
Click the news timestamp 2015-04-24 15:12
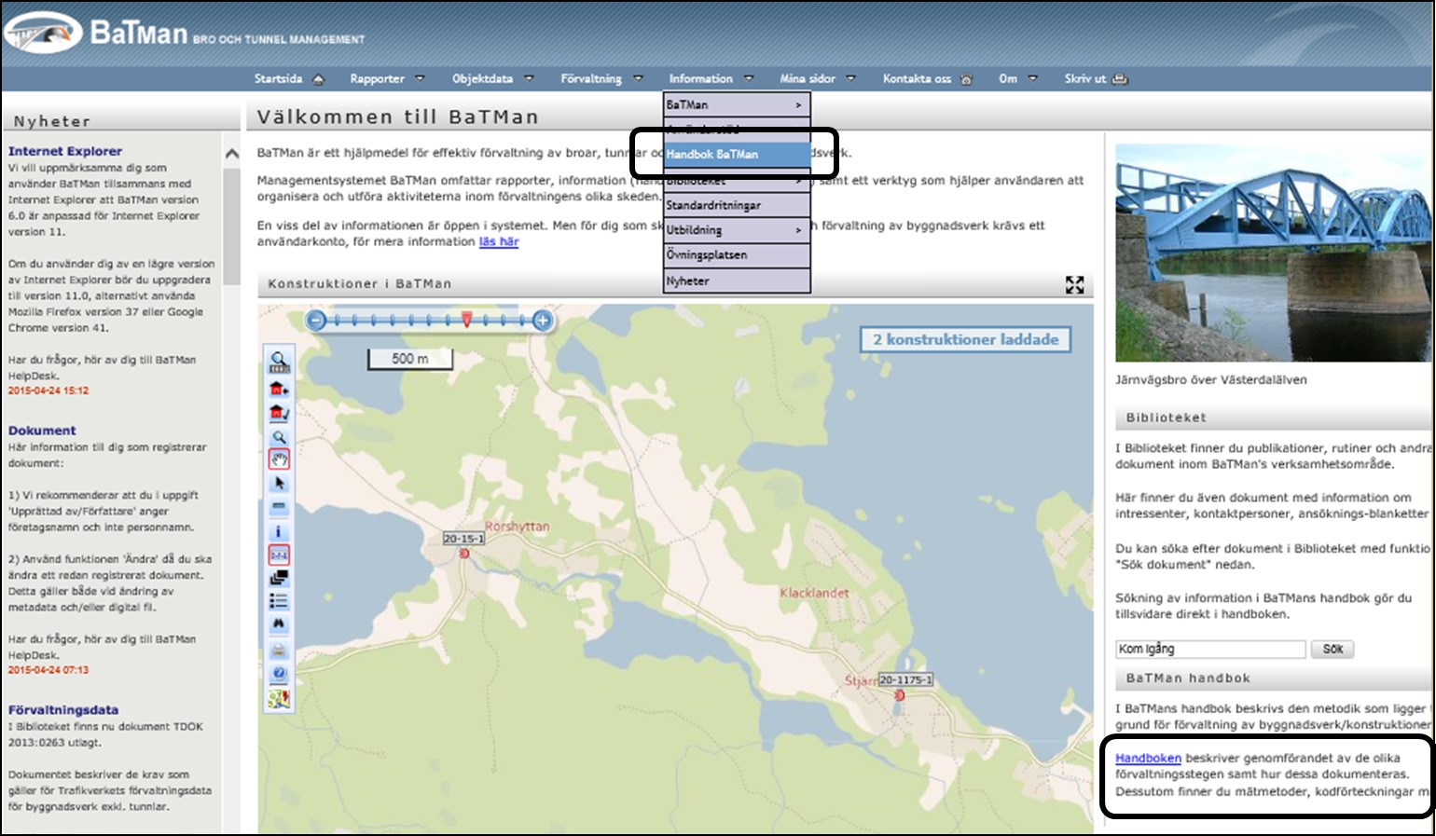[48, 391]
